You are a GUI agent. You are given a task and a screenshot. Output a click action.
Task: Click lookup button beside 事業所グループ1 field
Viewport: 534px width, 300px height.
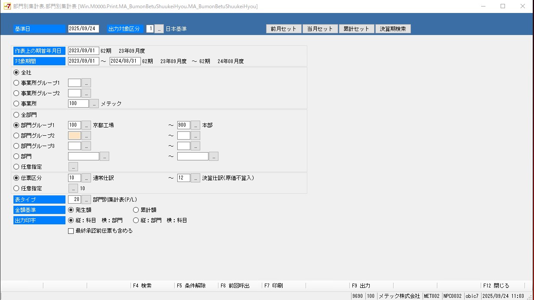point(86,83)
